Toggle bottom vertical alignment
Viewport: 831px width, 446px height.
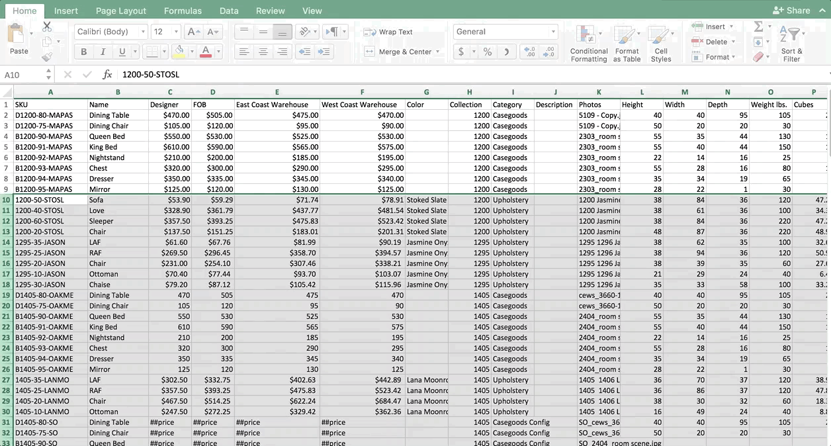click(283, 32)
